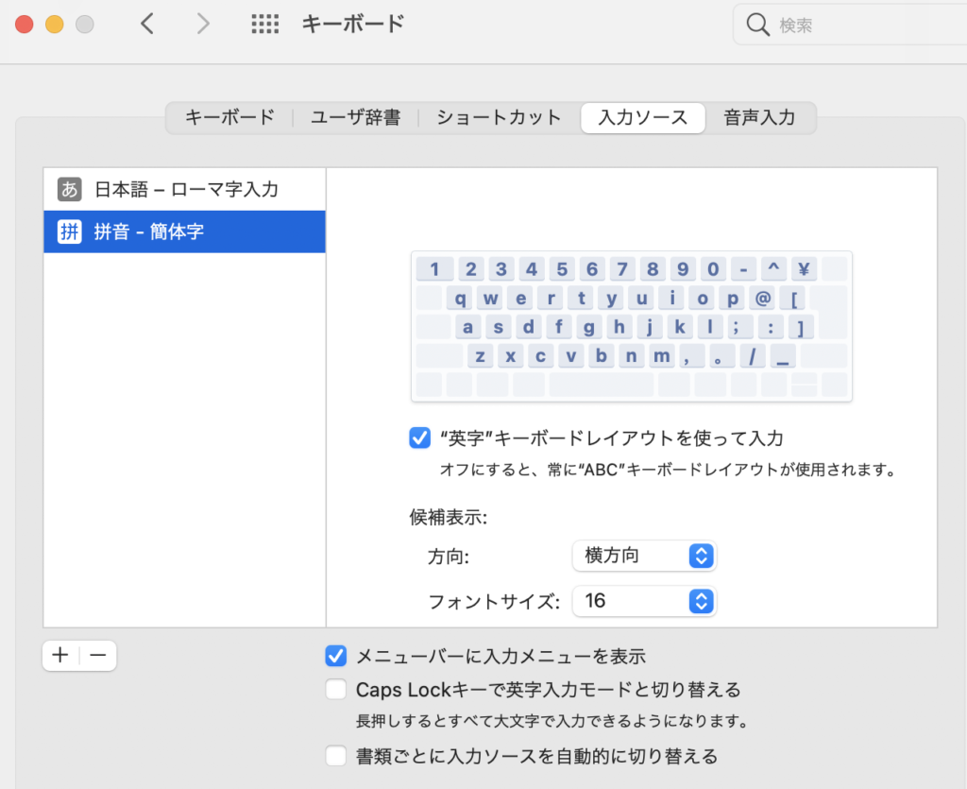Remove the selected input source with minus
The width and height of the screenshot is (967, 789).
[x=98, y=655]
